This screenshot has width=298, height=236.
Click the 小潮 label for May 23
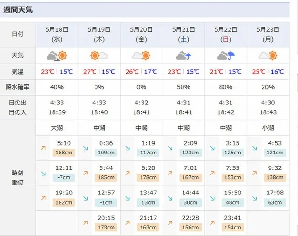coord(268,128)
